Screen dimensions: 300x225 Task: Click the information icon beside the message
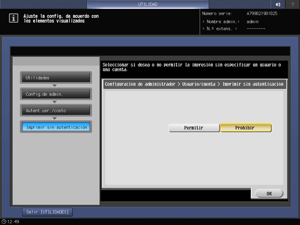pyautogui.click(x=13, y=18)
